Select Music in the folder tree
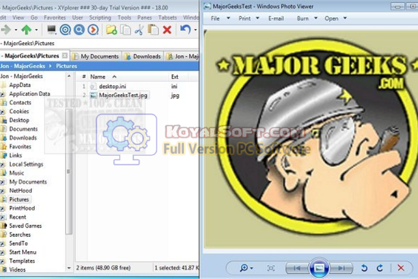The image size is (418, 279). (16, 173)
